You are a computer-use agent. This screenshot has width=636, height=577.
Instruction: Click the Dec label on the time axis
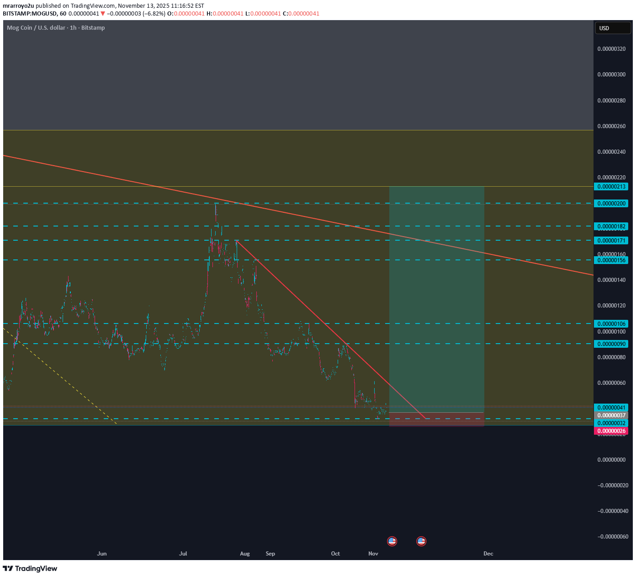coord(488,554)
